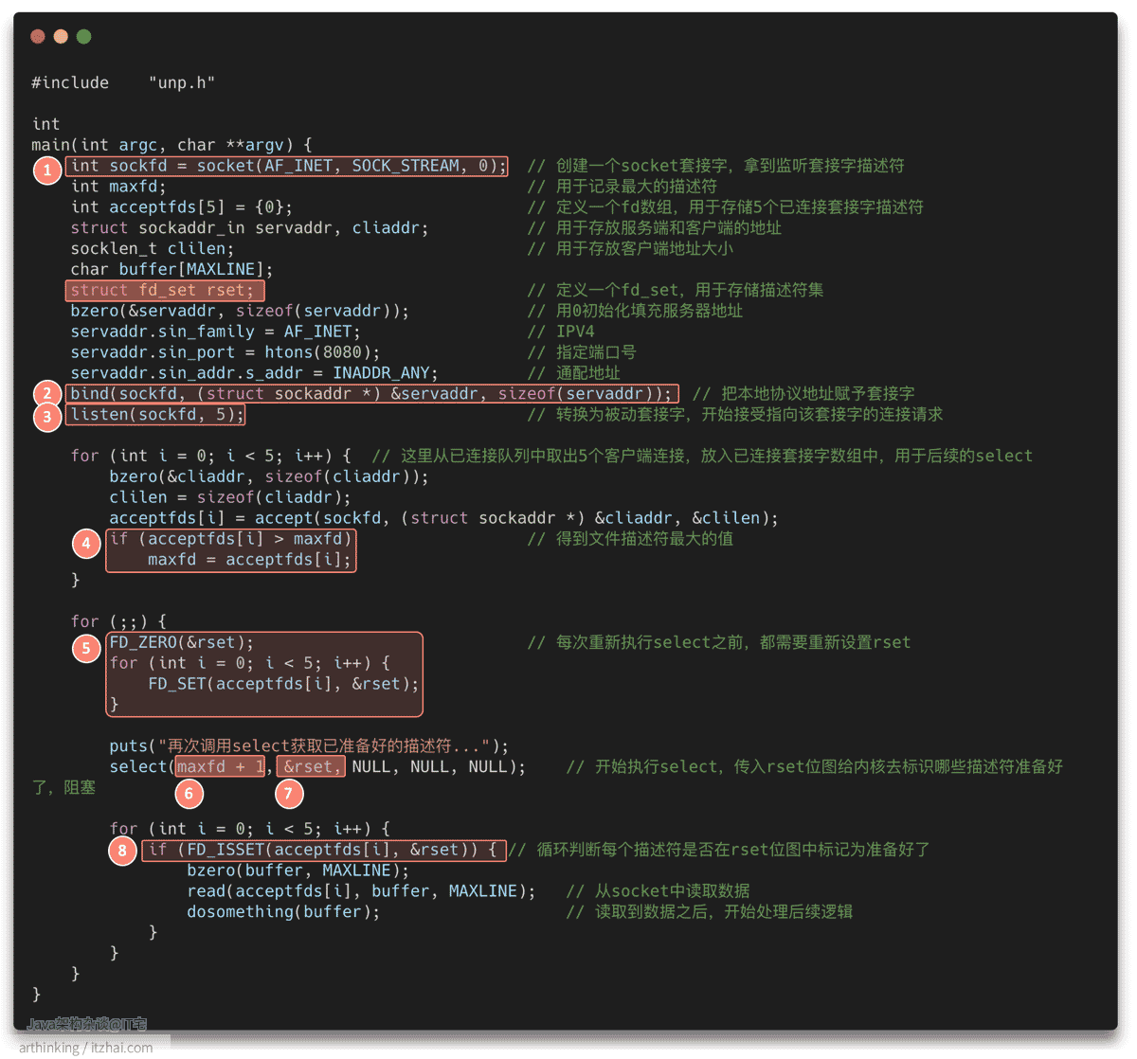
Task: Click the comment about storing 5 connected descriptors
Action: 725,207
